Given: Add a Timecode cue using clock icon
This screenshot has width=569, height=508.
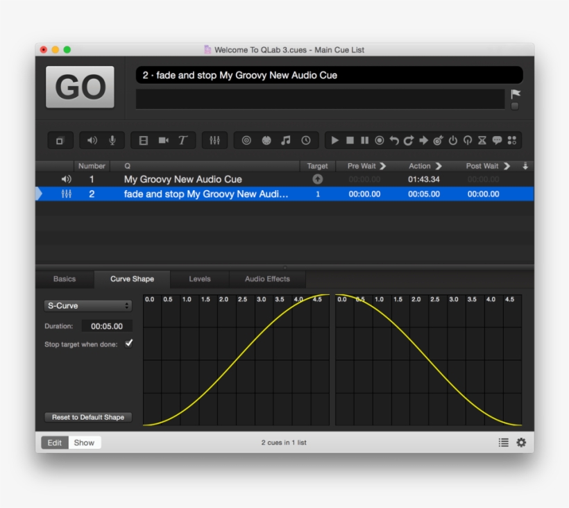Looking at the screenshot, I should point(305,140).
